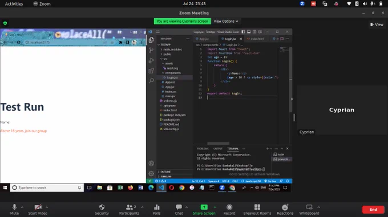Viewport: 388px width, 217px height.
Task: End the meeting with the End button
Action: coord(373,210)
